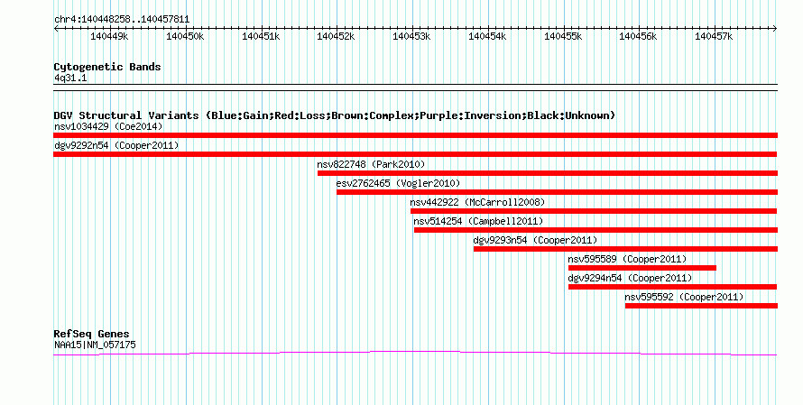Select the nsv514254 (Campbell2011) variant bar

tap(595, 230)
